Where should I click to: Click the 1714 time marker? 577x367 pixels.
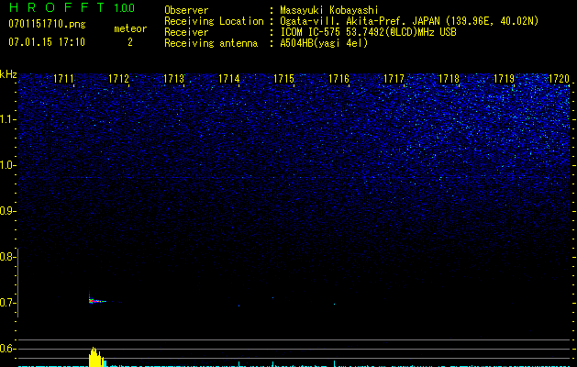pos(229,79)
